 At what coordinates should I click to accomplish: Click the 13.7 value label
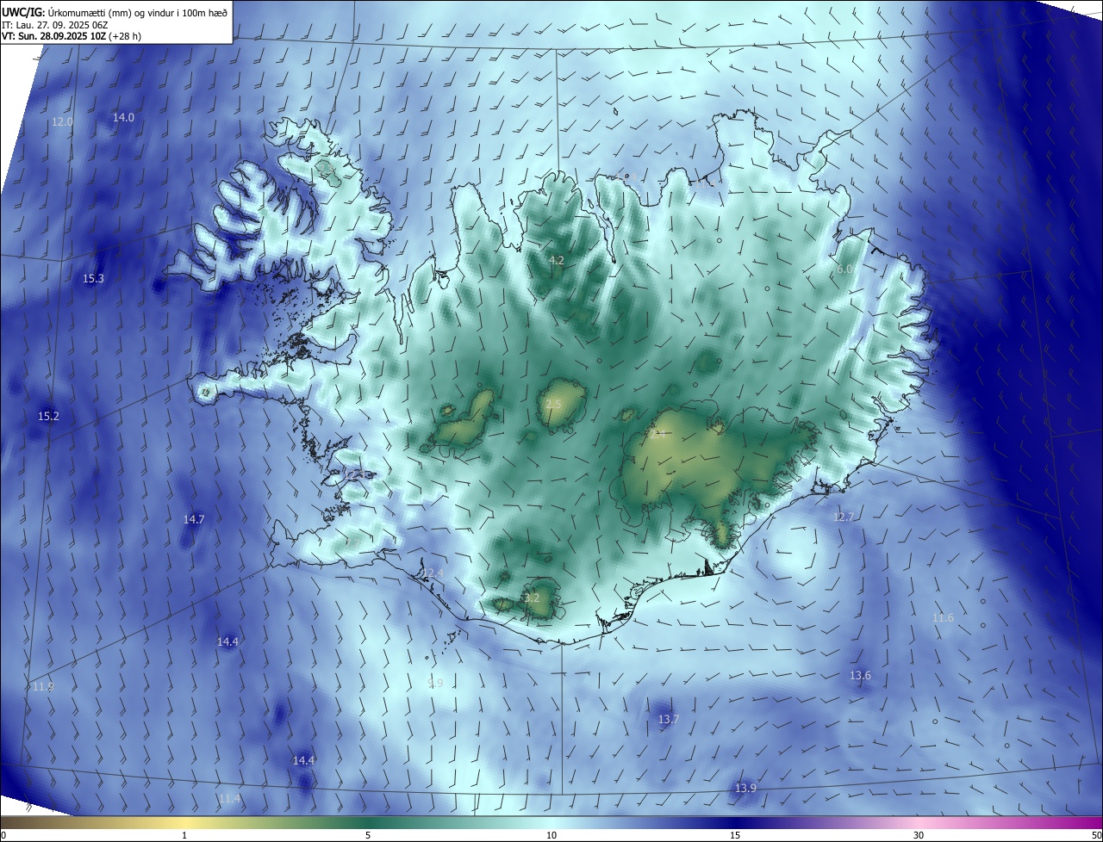(669, 719)
